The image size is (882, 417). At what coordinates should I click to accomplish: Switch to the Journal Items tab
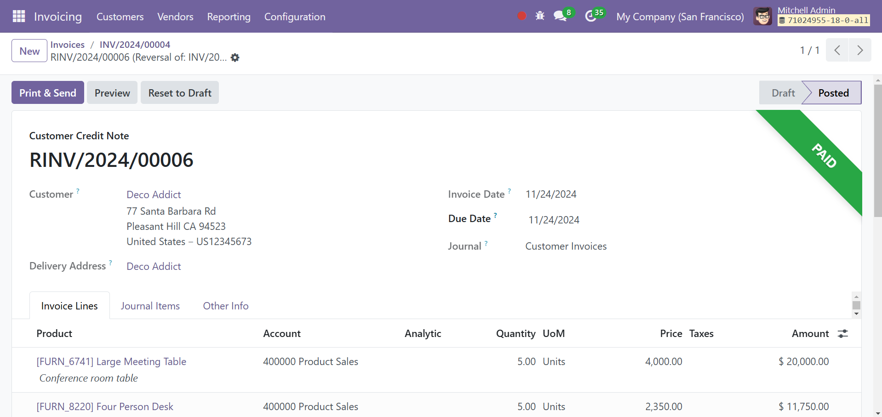[x=150, y=305]
